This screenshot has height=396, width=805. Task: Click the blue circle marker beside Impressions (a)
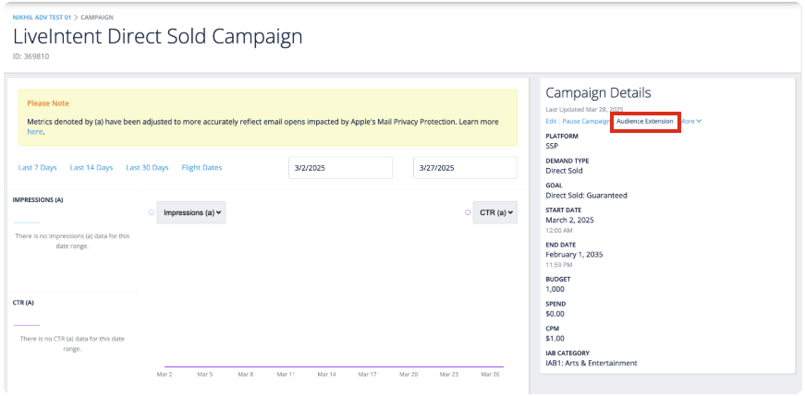(151, 212)
